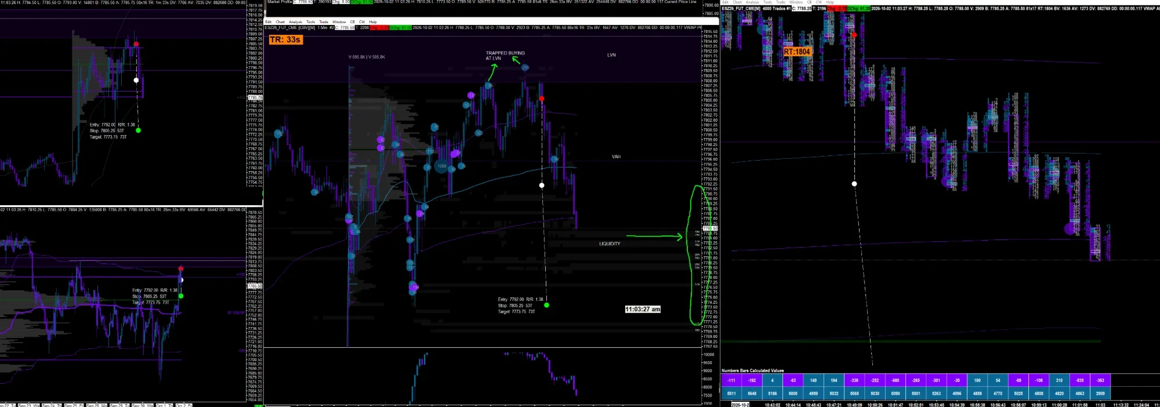Image resolution: width=1160 pixels, height=407 pixels.
Task: Select the LIQUIDITY annotation text
Action: [x=610, y=244]
